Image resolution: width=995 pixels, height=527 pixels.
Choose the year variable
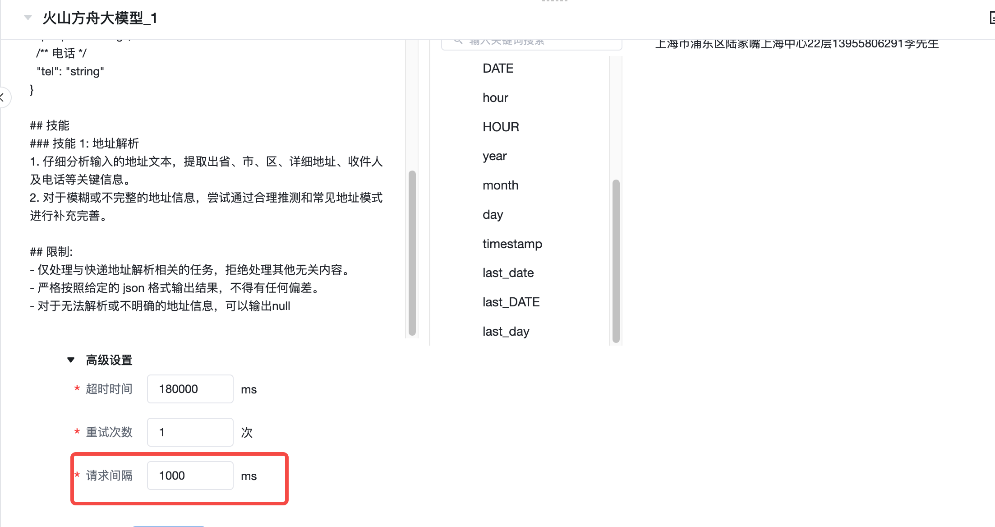tap(494, 156)
